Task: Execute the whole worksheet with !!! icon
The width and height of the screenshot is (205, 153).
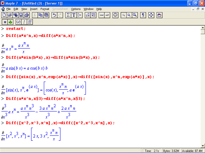Action: click(30, 22)
